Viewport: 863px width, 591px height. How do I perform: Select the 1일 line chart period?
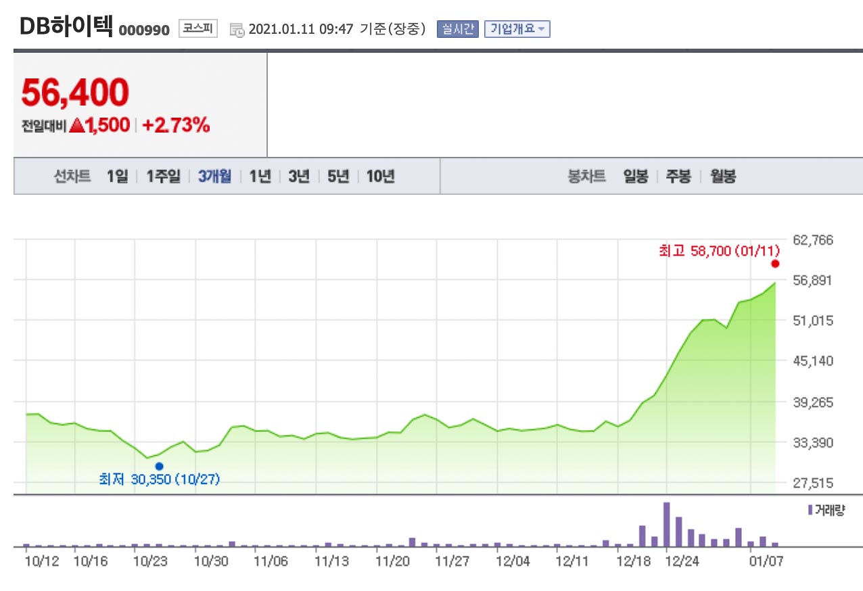[x=117, y=176]
